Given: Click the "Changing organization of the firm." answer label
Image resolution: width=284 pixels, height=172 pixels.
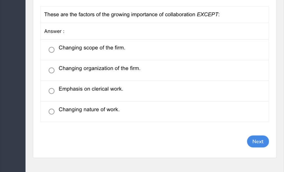Looking at the screenshot, I should (100, 68).
